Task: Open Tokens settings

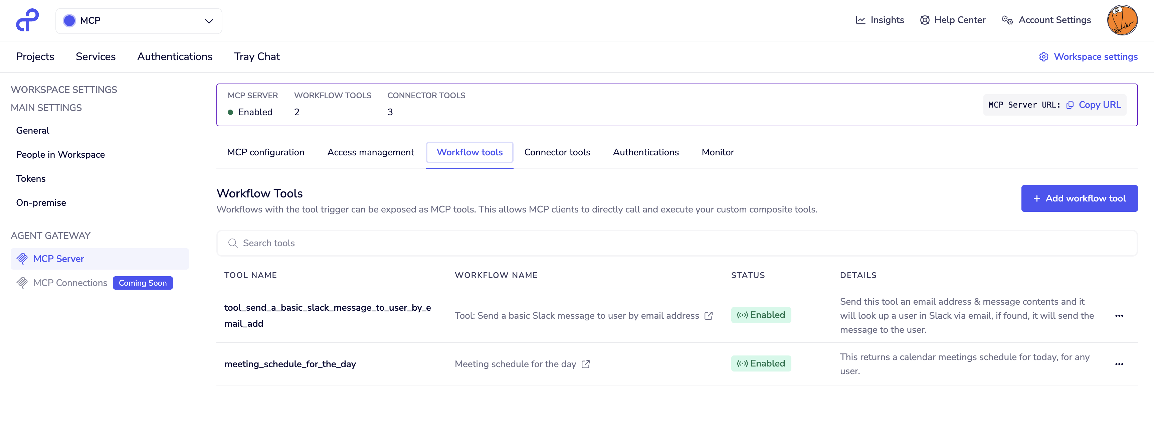Action: point(31,178)
